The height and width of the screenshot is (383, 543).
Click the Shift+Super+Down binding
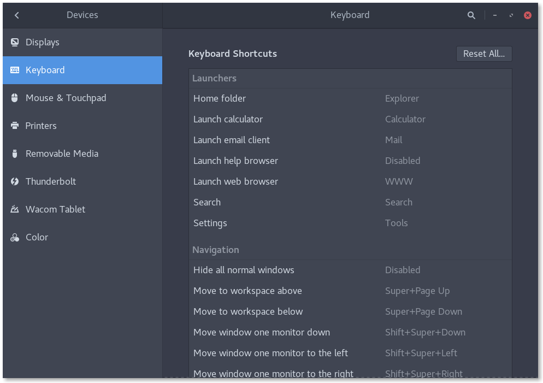coord(425,333)
